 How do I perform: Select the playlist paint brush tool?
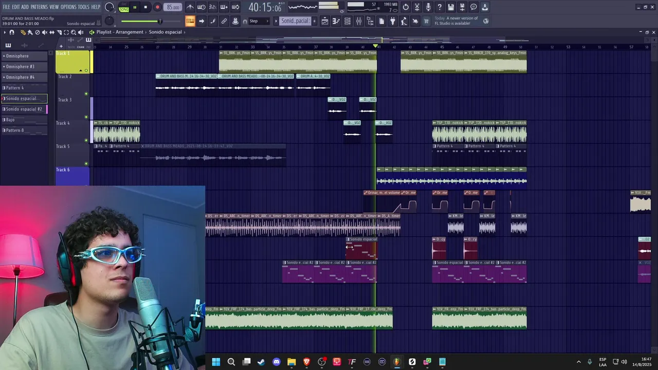click(30, 32)
